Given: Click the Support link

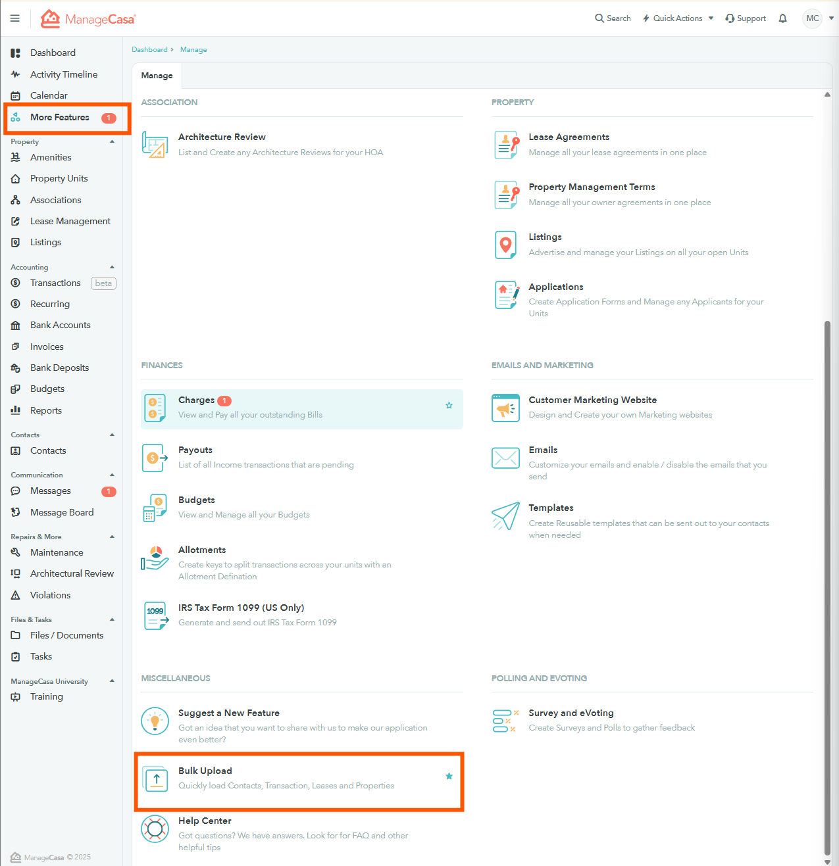Looking at the screenshot, I should tap(746, 18).
